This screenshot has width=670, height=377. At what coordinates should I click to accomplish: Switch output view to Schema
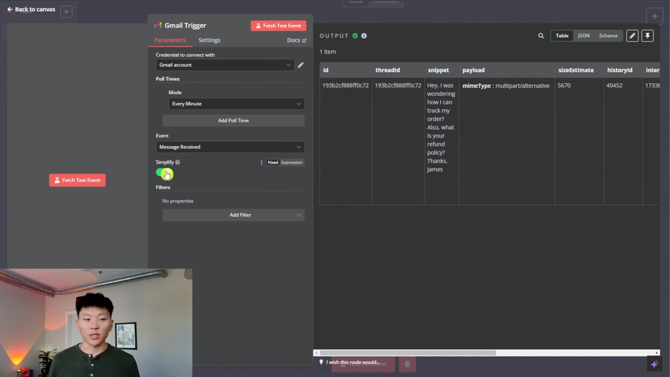[x=608, y=36]
